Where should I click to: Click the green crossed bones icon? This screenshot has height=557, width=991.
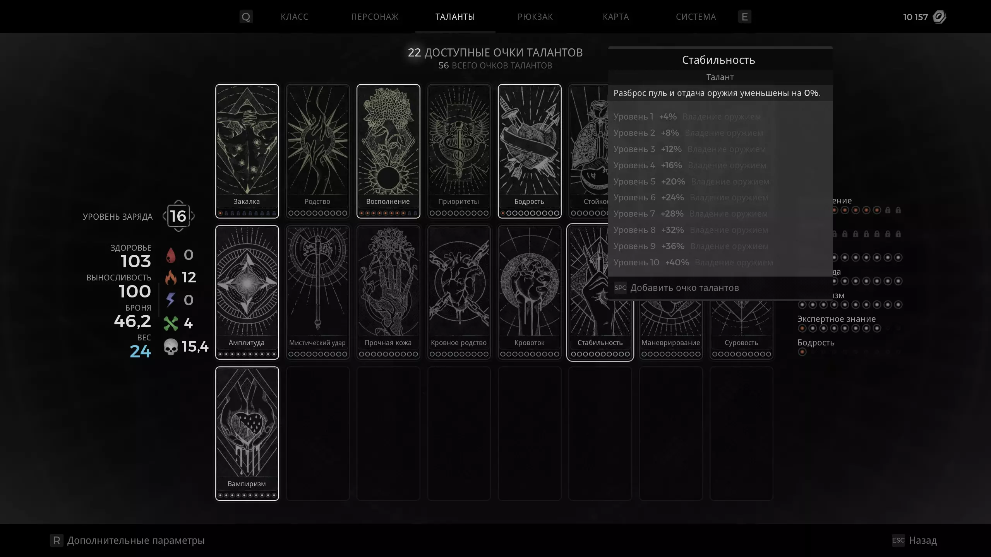[171, 323]
